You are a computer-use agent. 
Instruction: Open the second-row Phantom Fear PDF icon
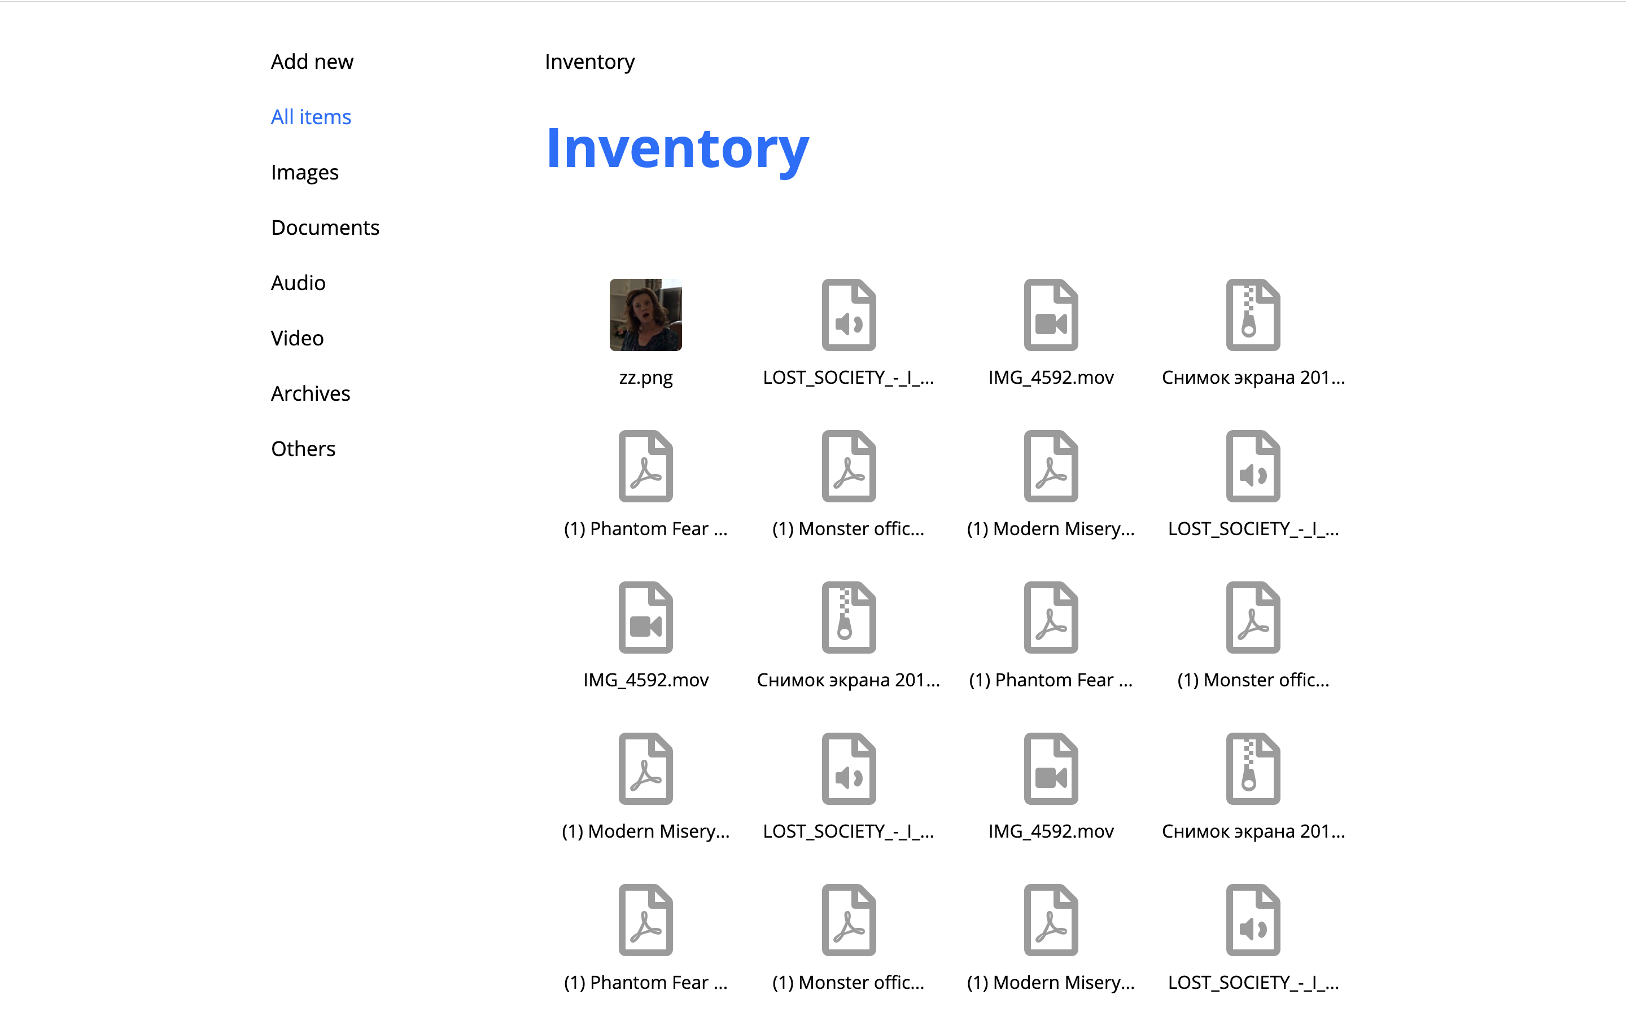[x=645, y=466]
